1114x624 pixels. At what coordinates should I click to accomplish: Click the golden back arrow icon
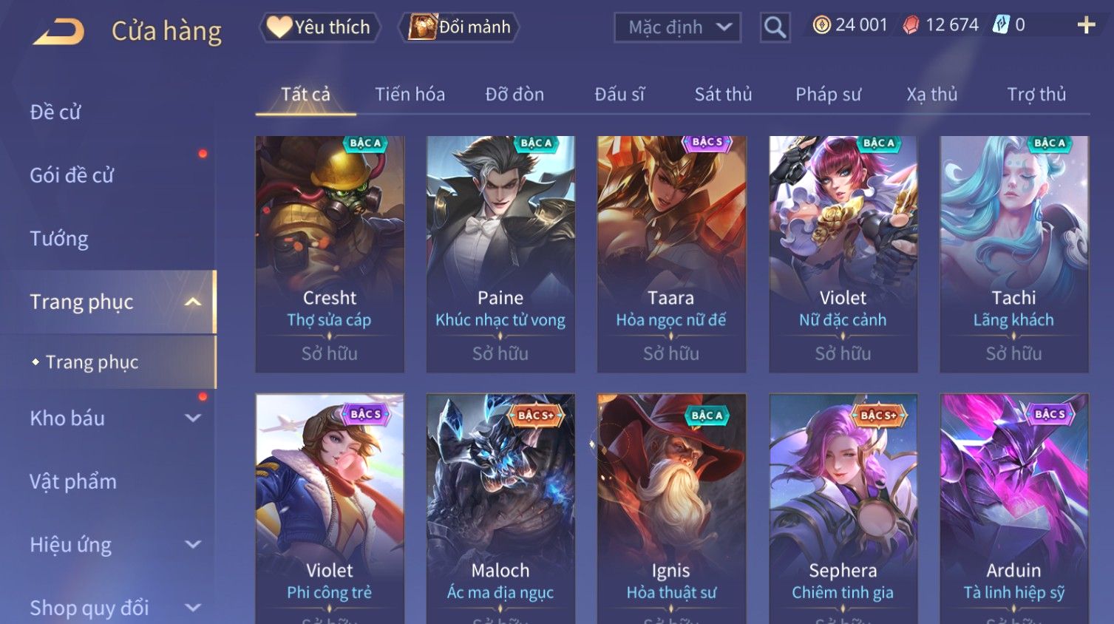tap(58, 31)
